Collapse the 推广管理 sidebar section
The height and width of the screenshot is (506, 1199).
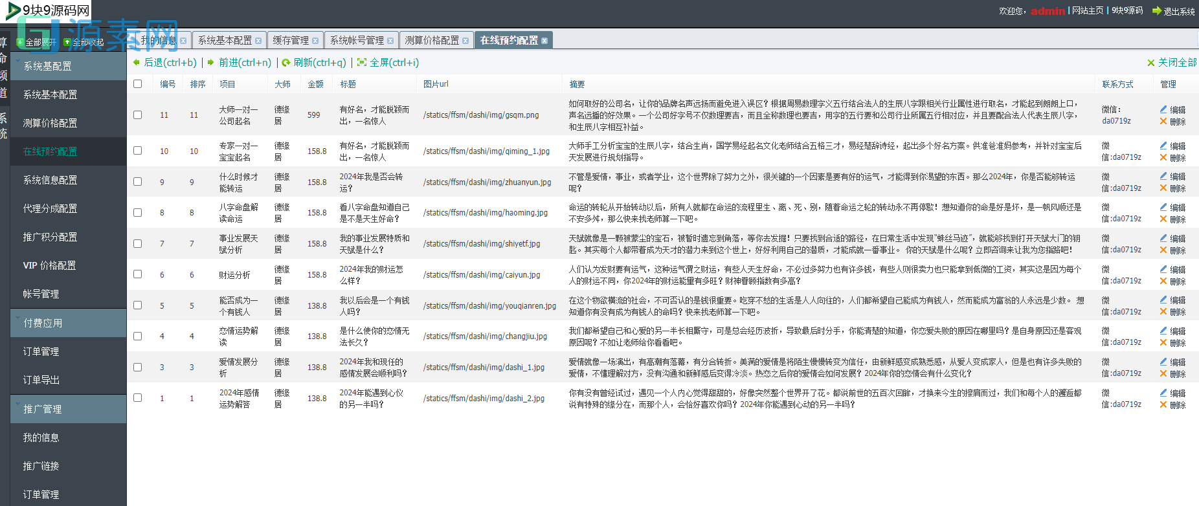pos(68,409)
